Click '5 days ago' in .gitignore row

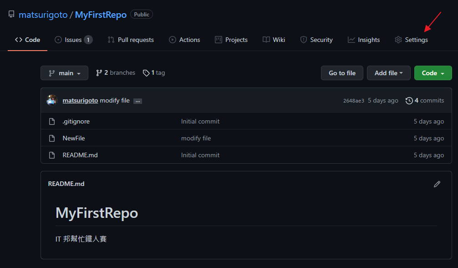(x=429, y=121)
